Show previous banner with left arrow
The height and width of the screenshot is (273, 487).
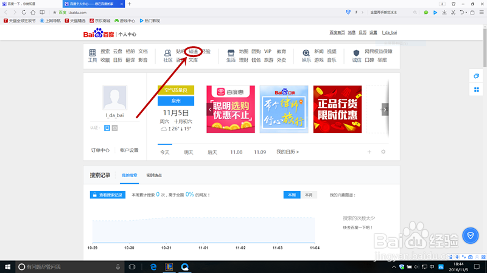[210, 109]
